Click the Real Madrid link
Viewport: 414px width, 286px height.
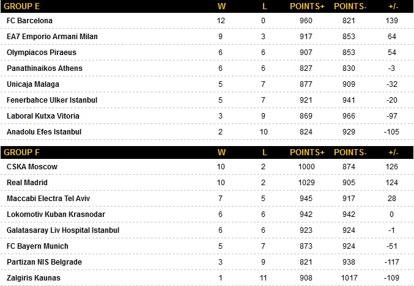coord(27,182)
